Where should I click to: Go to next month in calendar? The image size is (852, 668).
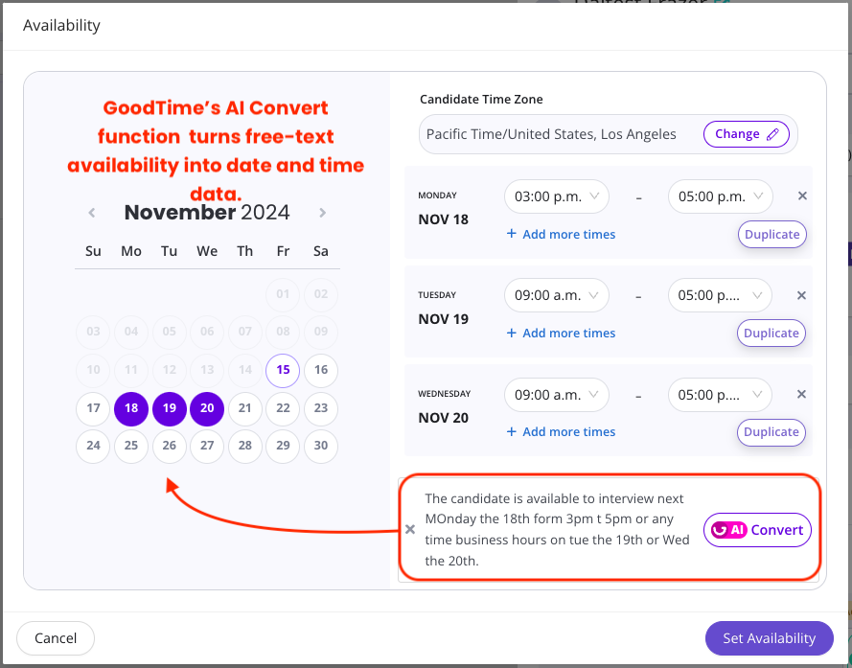point(323,213)
